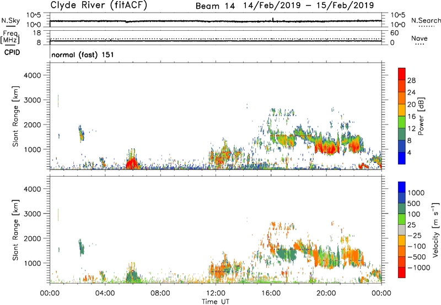Pick the teal Power segment between 8 and 12
The height and width of the screenshot is (305, 441).
(402, 134)
